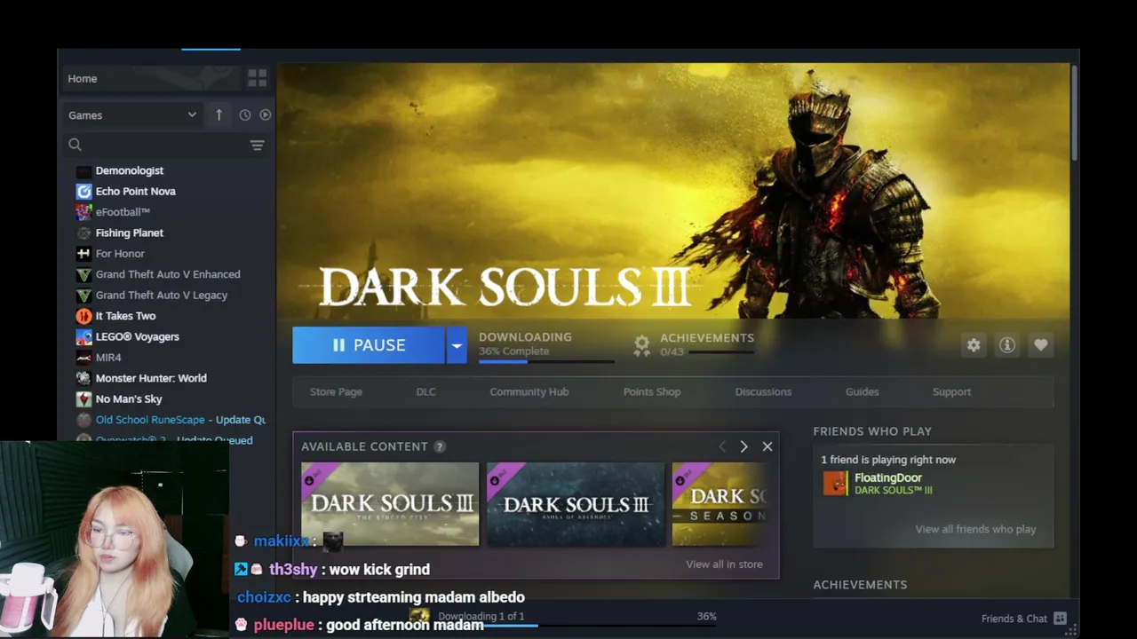Click the sort ascending arrow icon
This screenshot has width=1137, height=639.
click(219, 114)
